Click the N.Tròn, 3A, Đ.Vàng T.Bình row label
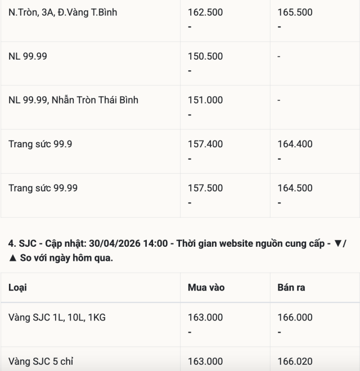Image resolution: width=360 pixels, height=371 pixels. point(63,12)
